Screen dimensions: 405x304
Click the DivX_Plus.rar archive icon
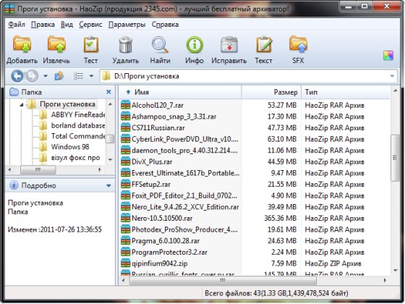click(x=126, y=162)
